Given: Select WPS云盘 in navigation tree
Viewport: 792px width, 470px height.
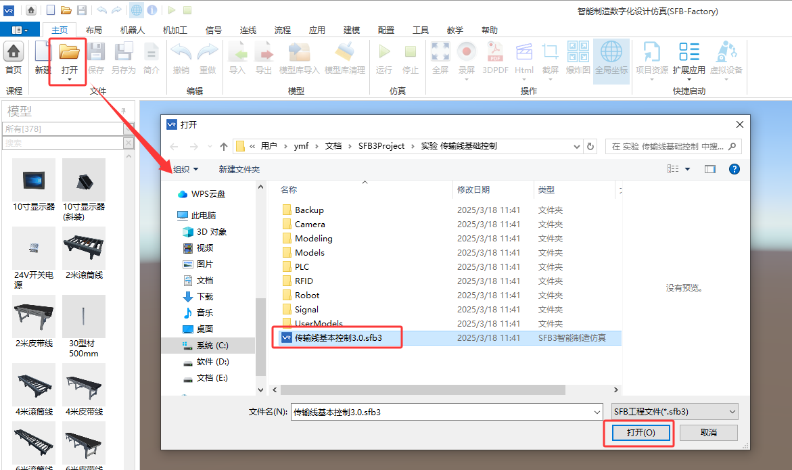Looking at the screenshot, I should point(208,194).
